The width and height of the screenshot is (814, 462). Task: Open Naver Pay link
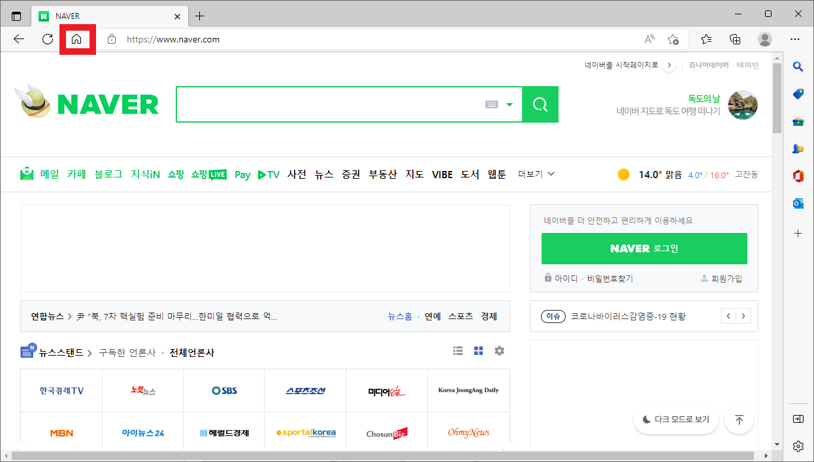[242, 174]
